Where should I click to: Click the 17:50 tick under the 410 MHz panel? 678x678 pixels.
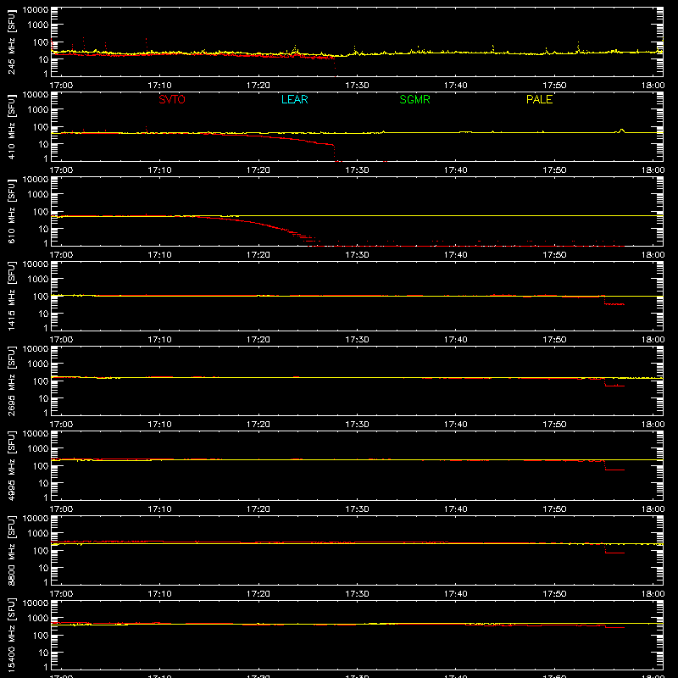[x=554, y=170]
